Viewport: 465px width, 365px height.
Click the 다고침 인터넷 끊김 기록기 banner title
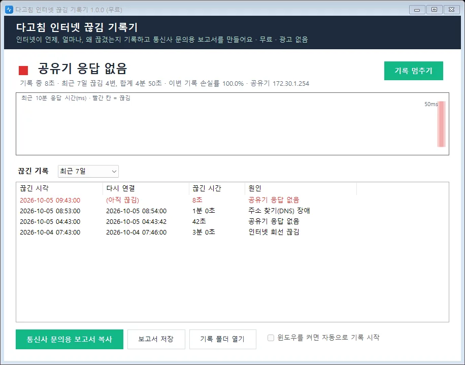[77, 27]
